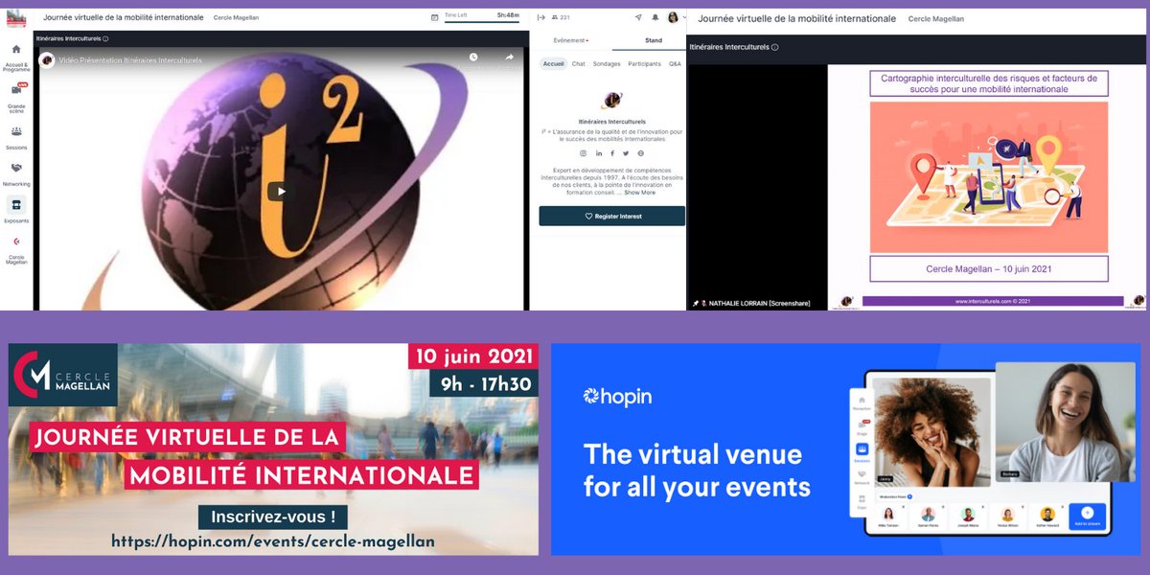This screenshot has width=1150, height=575.
Task: Expand description with Show More
Action: tap(640, 193)
